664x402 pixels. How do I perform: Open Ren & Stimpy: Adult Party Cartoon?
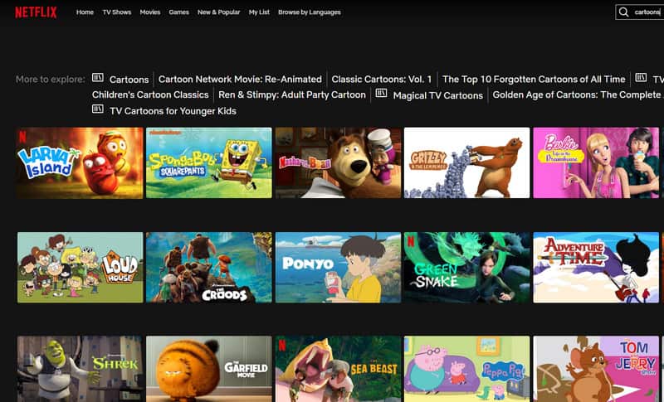[291, 94]
